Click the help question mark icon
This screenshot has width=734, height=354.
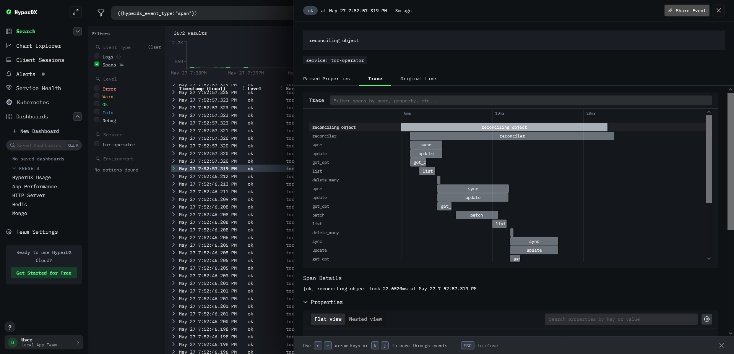point(10,327)
